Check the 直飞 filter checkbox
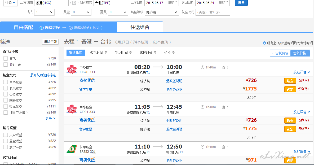 click(6, 58)
